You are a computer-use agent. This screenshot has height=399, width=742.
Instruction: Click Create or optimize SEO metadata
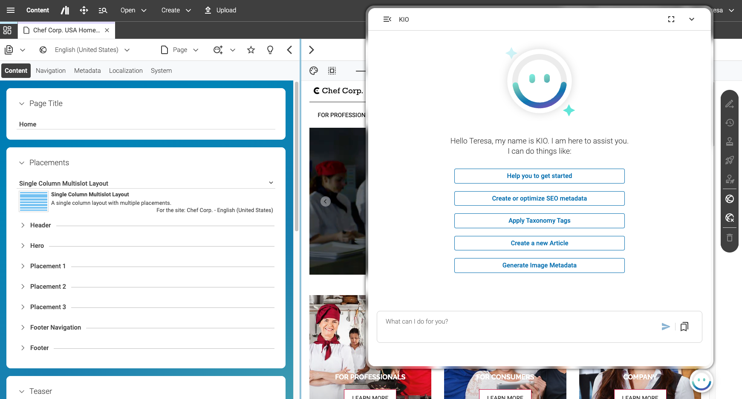[x=540, y=198]
